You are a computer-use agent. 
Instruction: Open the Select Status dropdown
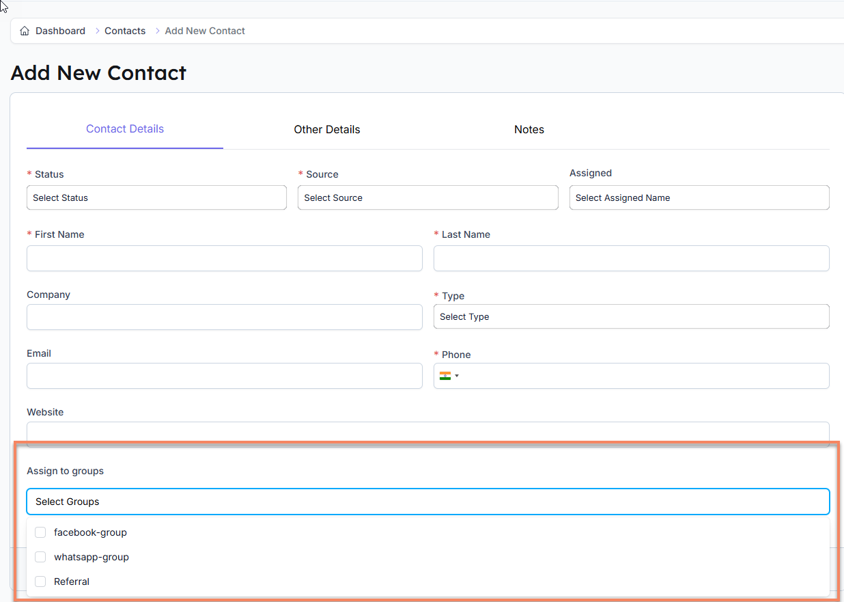click(156, 197)
